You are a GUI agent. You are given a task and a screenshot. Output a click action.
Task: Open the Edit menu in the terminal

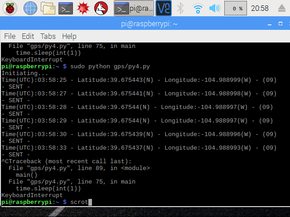pos(28,36)
